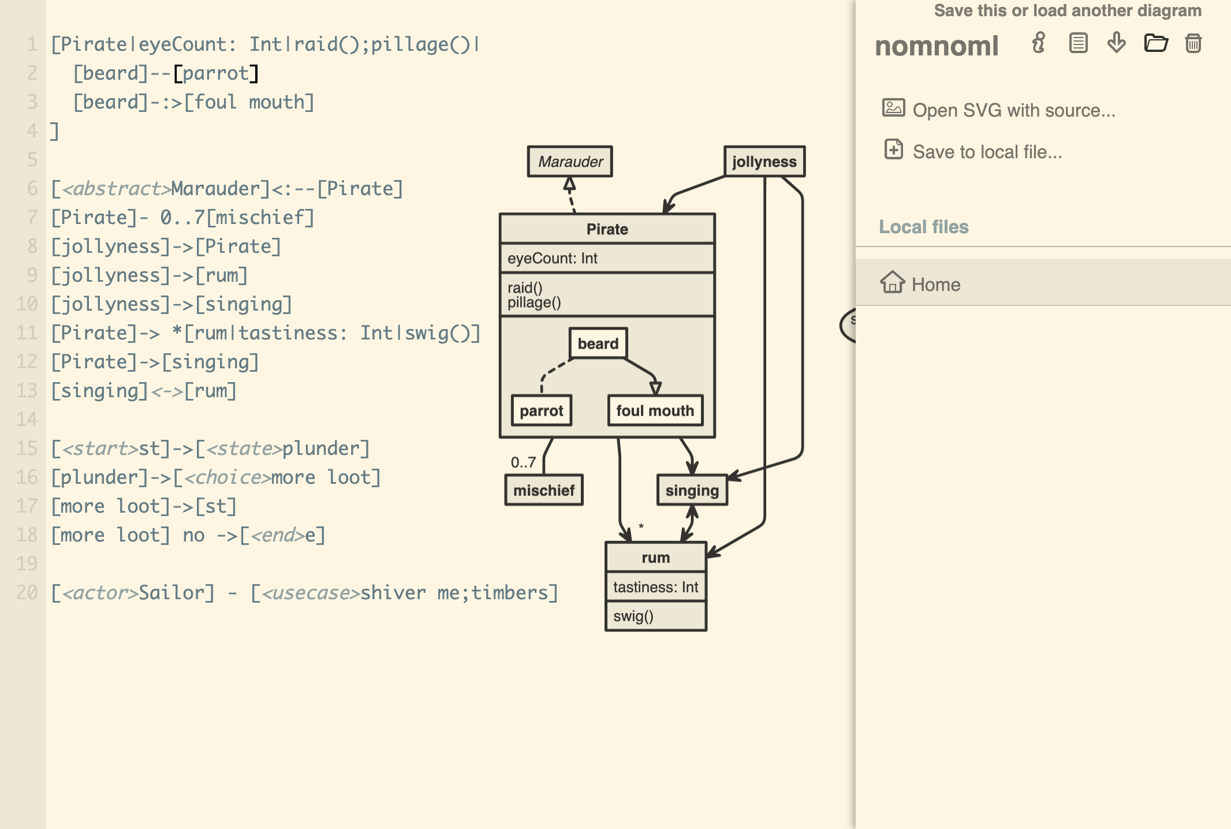This screenshot has width=1231, height=829.
Task: Click the save-file icon beside Save to local
Action: pyautogui.click(x=893, y=151)
